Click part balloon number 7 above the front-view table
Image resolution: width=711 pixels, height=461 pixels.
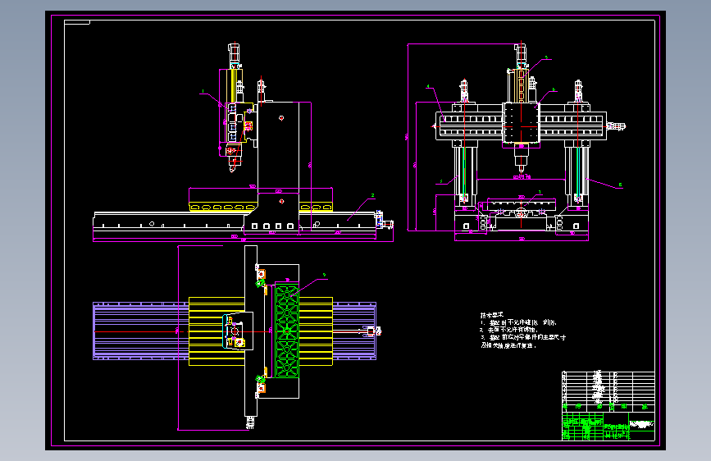click(540, 192)
